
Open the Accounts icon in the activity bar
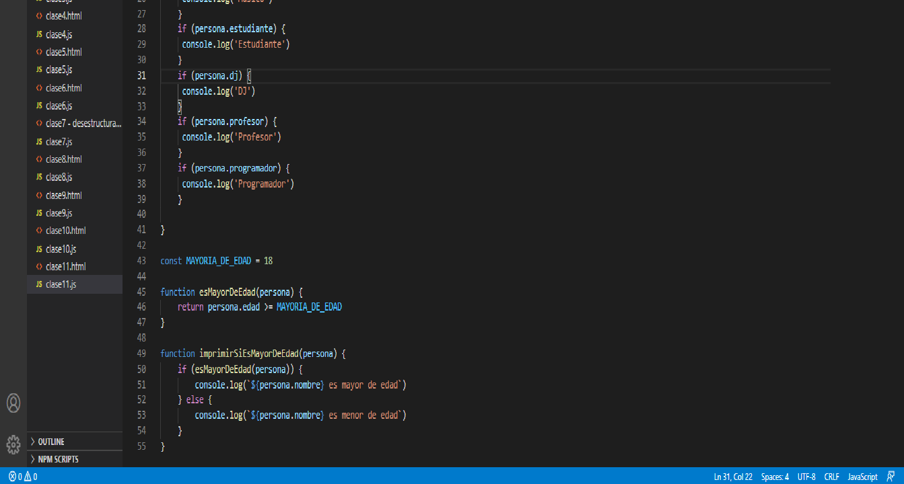coord(13,403)
